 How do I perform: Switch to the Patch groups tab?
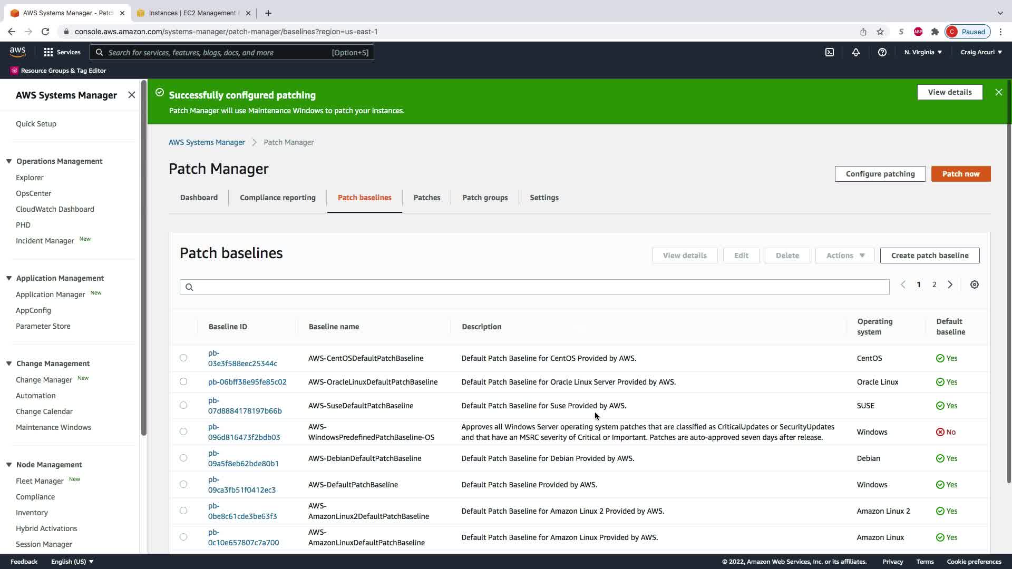484,198
